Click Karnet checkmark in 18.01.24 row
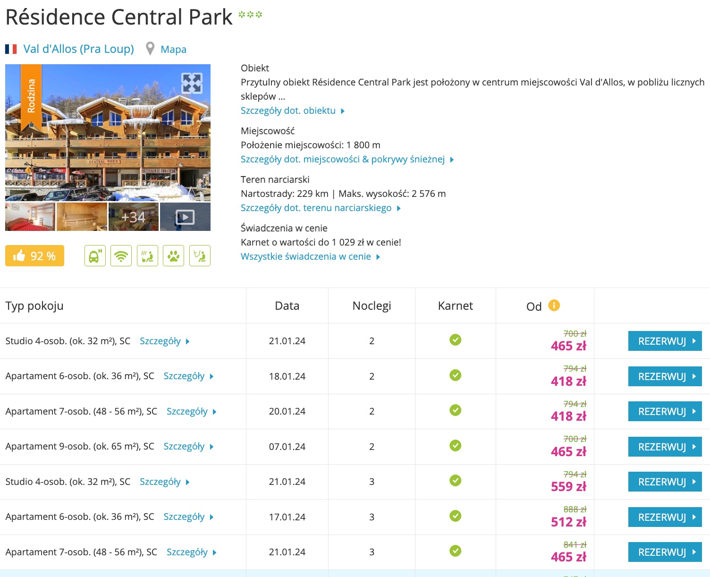 tap(456, 375)
